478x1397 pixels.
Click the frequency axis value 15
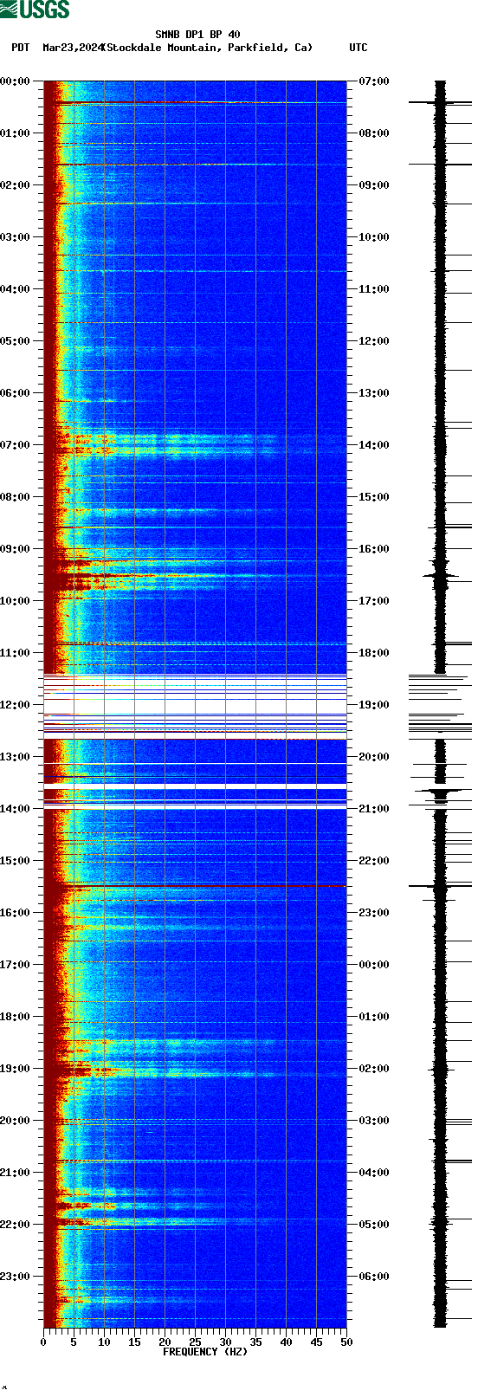(134, 1342)
